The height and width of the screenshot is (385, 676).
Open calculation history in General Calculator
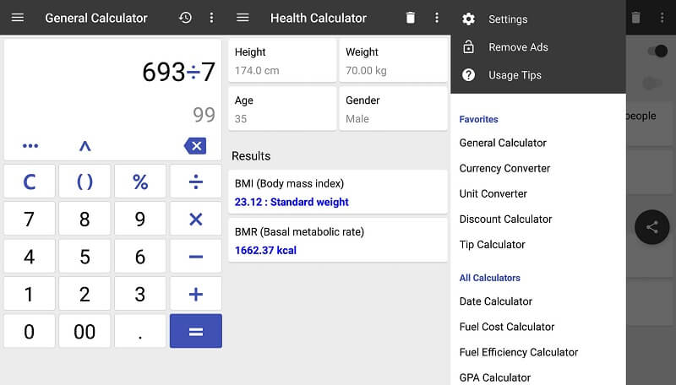click(x=185, y=18)
